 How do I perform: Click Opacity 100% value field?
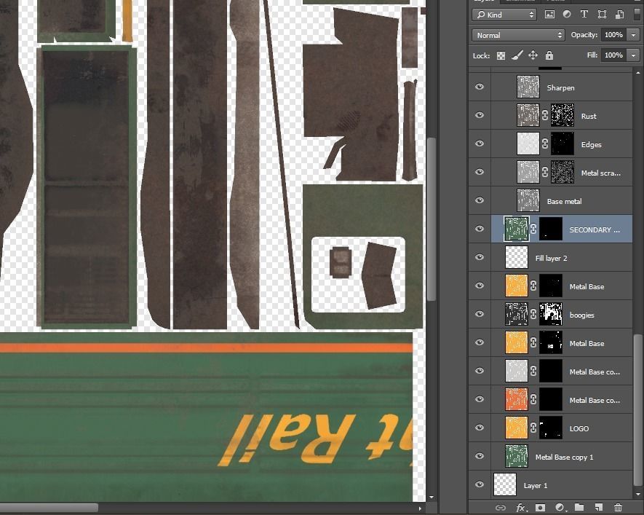point(614,36)
